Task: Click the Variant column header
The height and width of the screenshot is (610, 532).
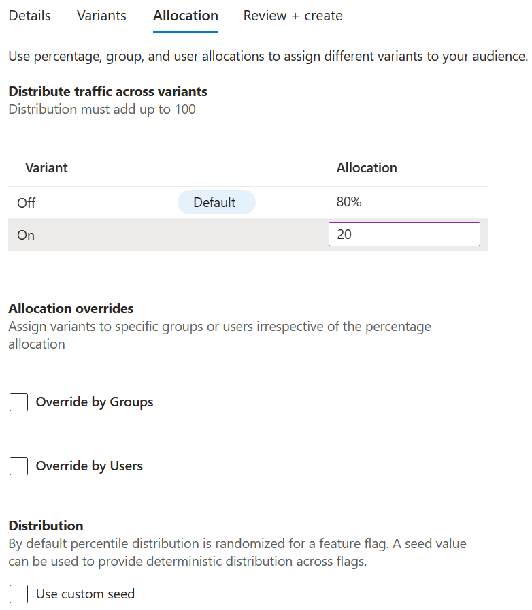Action: point(46,167)
